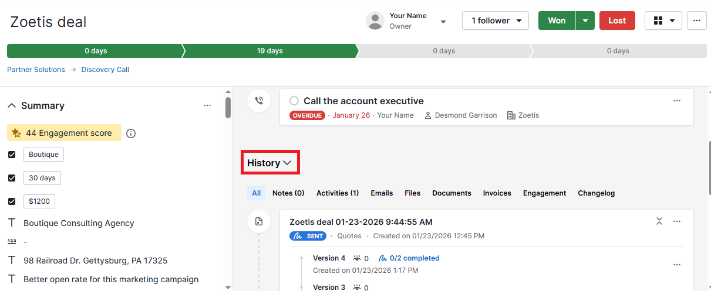Switch to Changelog tab
This screenshot has height=291, width=711.
pos(597,193)
